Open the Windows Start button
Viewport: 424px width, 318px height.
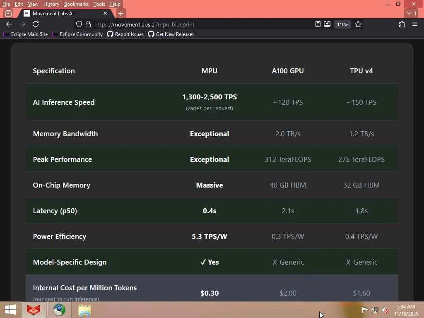click(10, 310)
